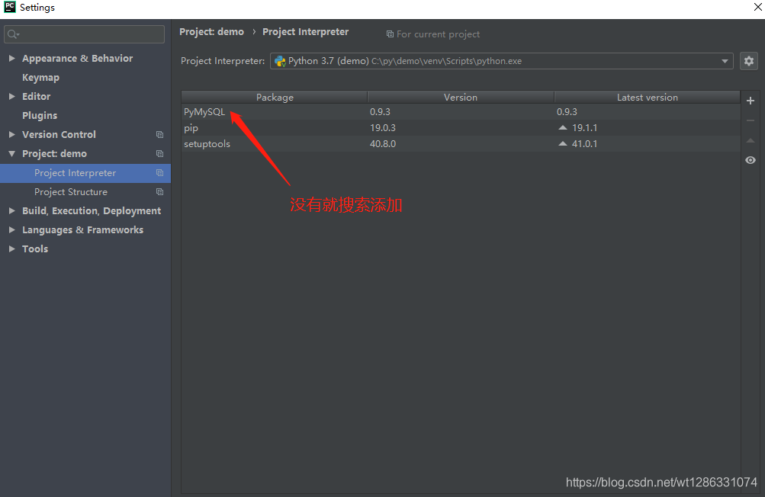Select Appearance & Behavior label
Image resolution: width=765 pixels, height=497 pixels.
[77, 58]
